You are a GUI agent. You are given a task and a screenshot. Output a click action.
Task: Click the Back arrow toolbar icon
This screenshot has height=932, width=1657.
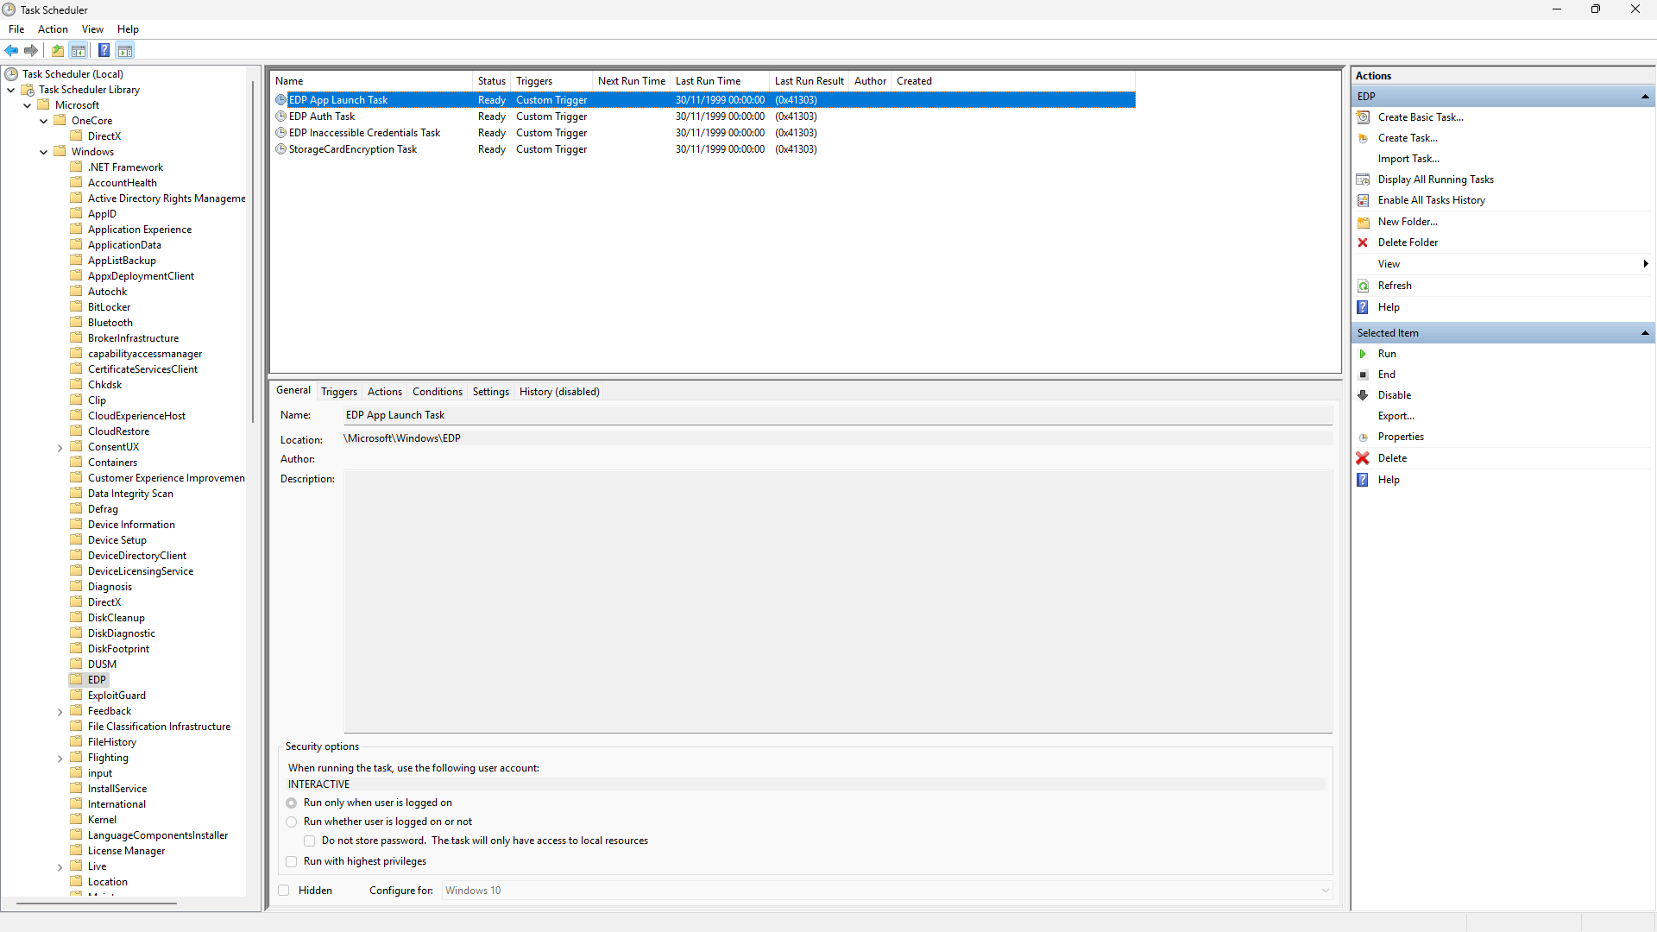click(x=11, y=50)
